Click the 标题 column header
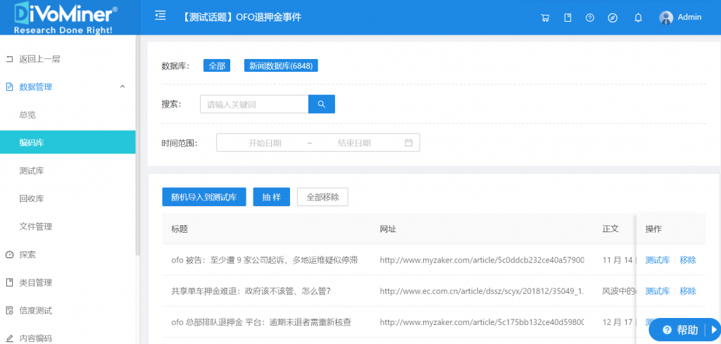 (180, 229)
